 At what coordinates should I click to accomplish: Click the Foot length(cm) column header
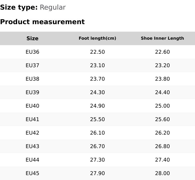tap(97, 38)
